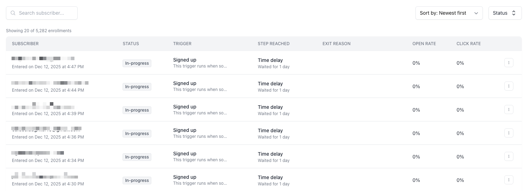
Task: Open row actions for 4:47 PM enrollment
Action: pyautogui.click(x=508, y=63)
